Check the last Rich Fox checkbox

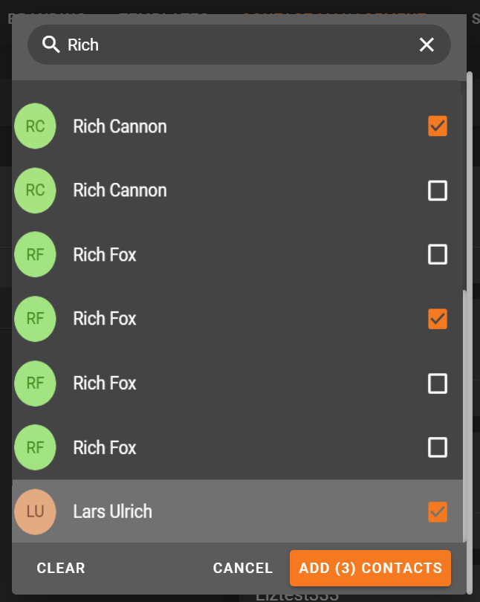click(438, 447)
